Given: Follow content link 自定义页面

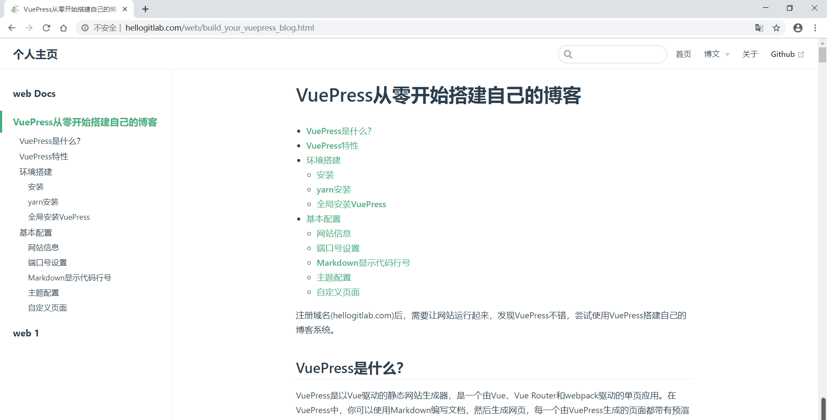Looking at the screenshot, I should tap(338, 292).
